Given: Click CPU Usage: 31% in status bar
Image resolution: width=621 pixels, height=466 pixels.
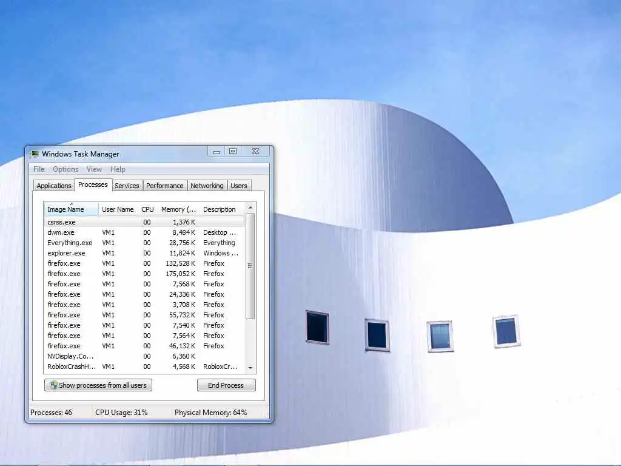Looking at the screenshot, I should click(121, 413).
